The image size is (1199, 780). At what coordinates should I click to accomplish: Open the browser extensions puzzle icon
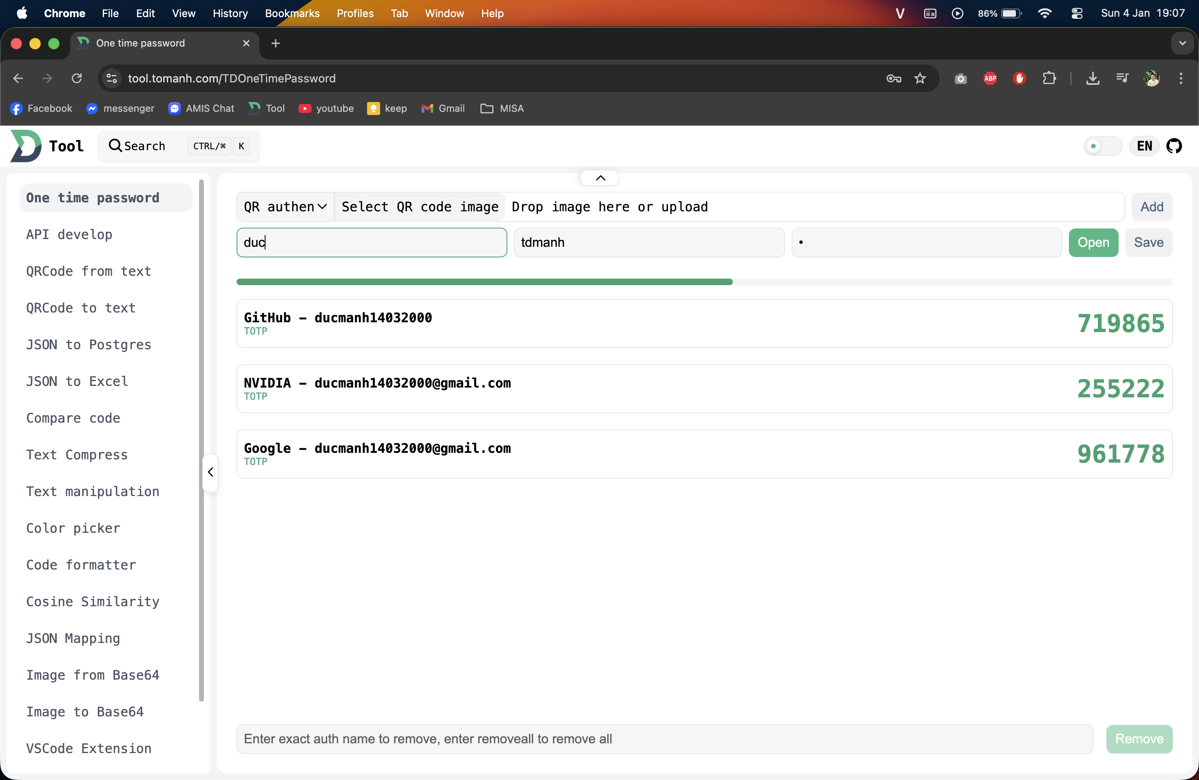(x=1049, y=79)
